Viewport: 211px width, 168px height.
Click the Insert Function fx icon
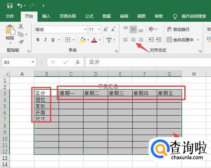point(78,62)
